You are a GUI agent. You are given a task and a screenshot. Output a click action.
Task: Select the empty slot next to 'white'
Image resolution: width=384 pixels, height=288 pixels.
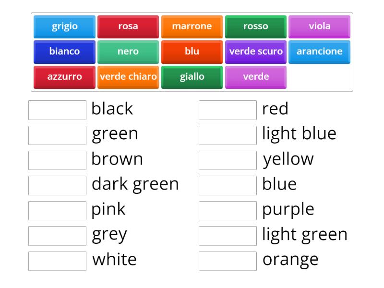(x=57, y=260)
